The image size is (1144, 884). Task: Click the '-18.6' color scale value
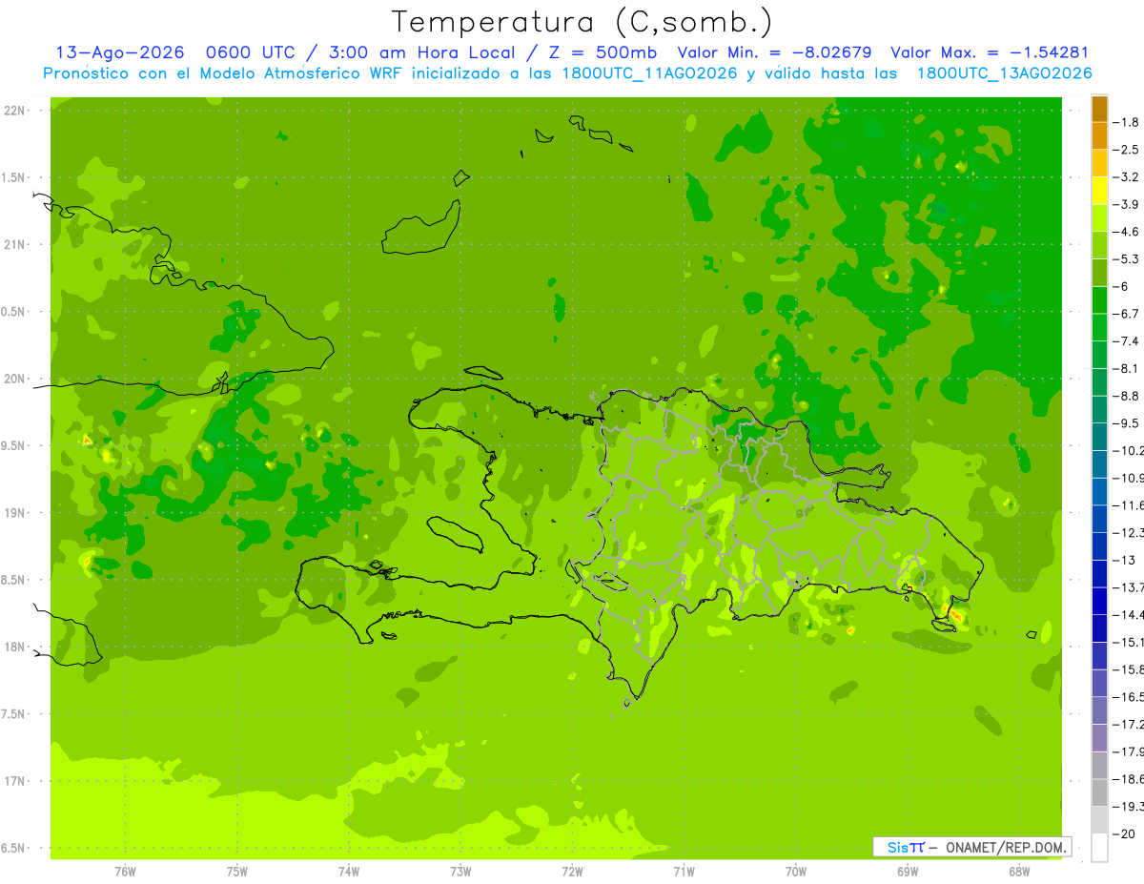pyautogui.click(x=1129, y=778)
